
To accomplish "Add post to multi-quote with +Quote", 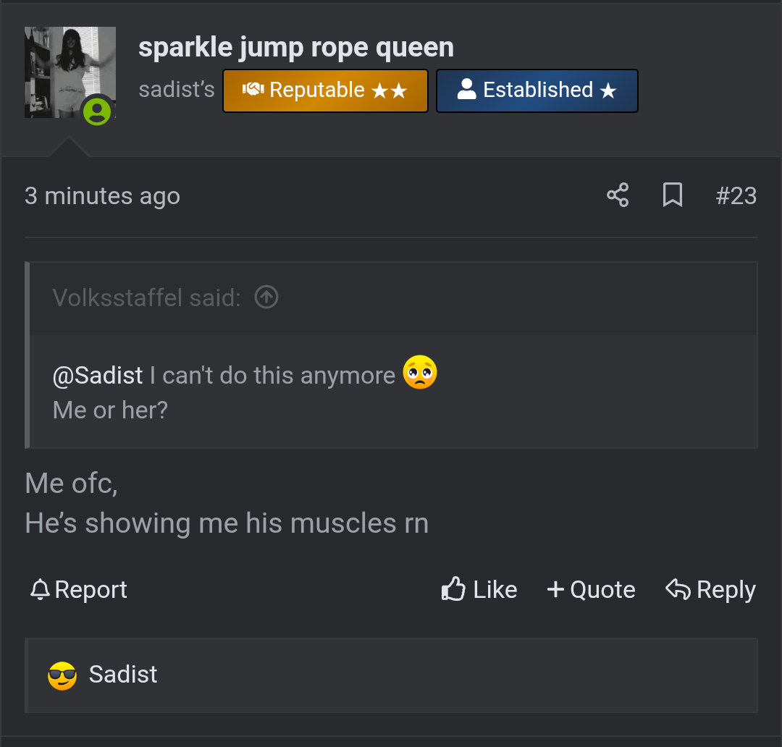I will click(591, 590).
